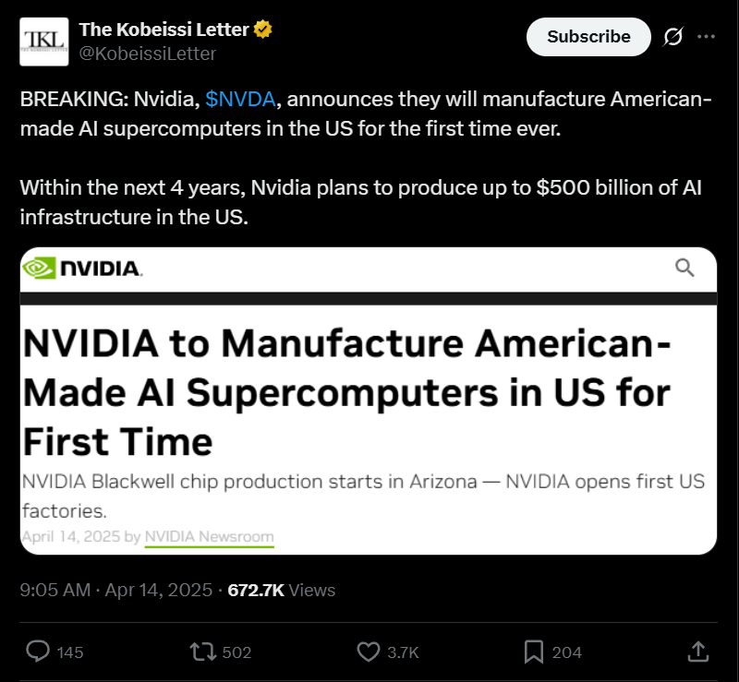The height and width of the screenshot is (682, 739).
Task: Like the post with the heart icon
Action: [x=368, y=652]
